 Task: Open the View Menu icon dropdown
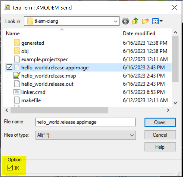[157, 21]
